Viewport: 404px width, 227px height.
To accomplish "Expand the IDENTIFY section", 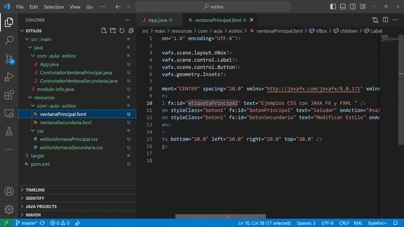I will coord(77,198).
